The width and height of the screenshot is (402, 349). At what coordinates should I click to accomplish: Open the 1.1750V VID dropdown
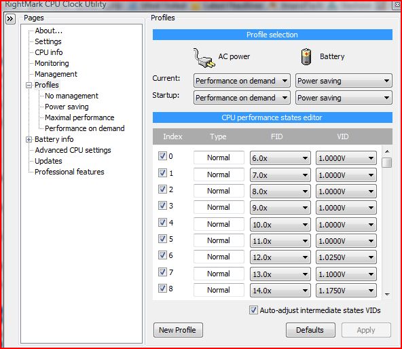(346, 291)
